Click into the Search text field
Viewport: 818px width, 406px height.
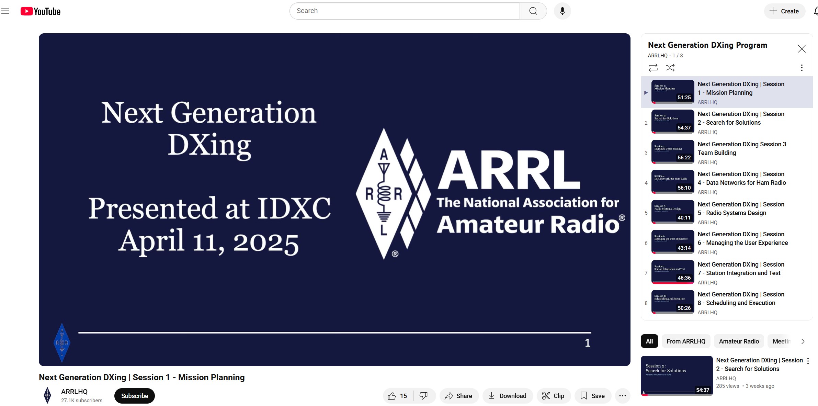pos(405,11)
